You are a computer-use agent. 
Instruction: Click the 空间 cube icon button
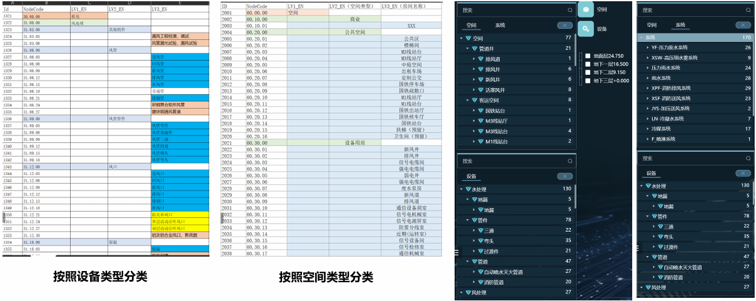[586, 10]
